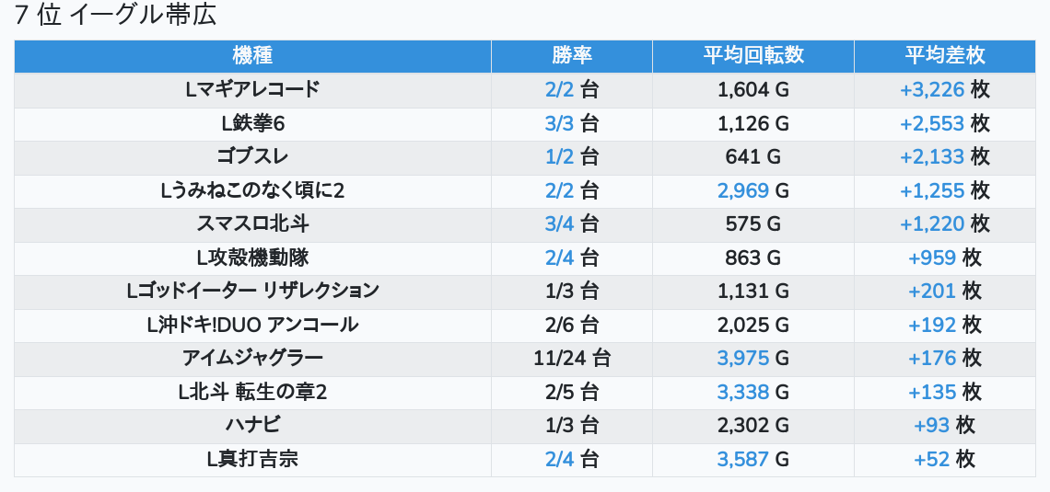This screenshot has height=492, width=1050.
Task: Click the L鉄拳6 machine name
Action: (252, 123)
